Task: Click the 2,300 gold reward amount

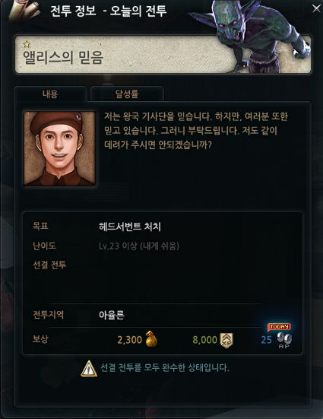Action: pyautogui.click(x=130, y=340)
